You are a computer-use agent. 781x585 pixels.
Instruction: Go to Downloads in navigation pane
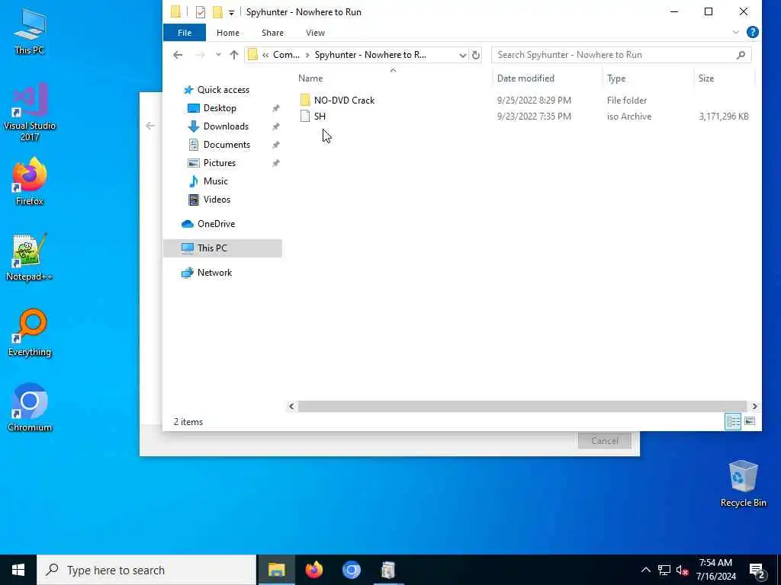click(225, 126)
